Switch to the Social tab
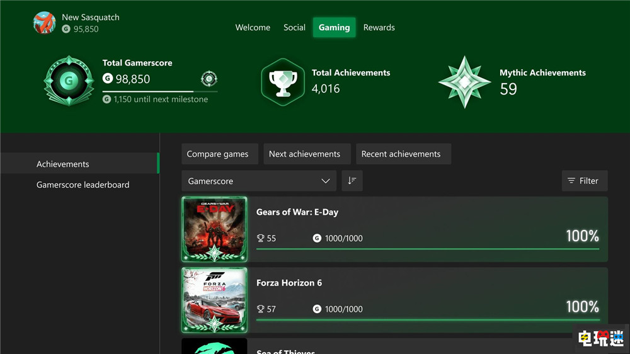The height and width of the screenshot is (354, 630). [294, 27]
